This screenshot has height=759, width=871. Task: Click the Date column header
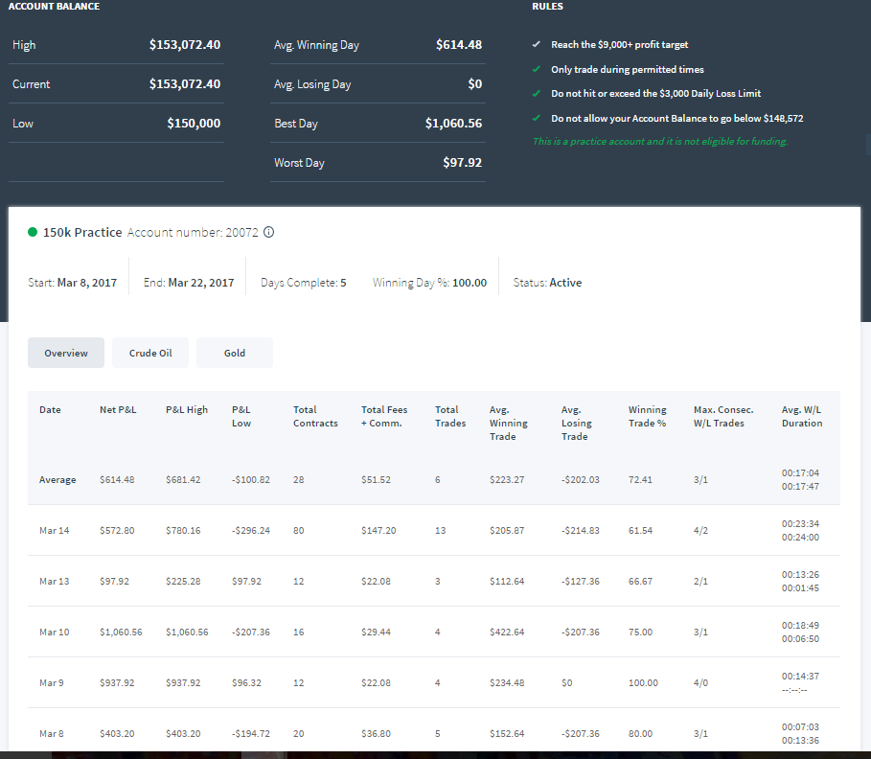pyautogui.click(x=50, y=409)
